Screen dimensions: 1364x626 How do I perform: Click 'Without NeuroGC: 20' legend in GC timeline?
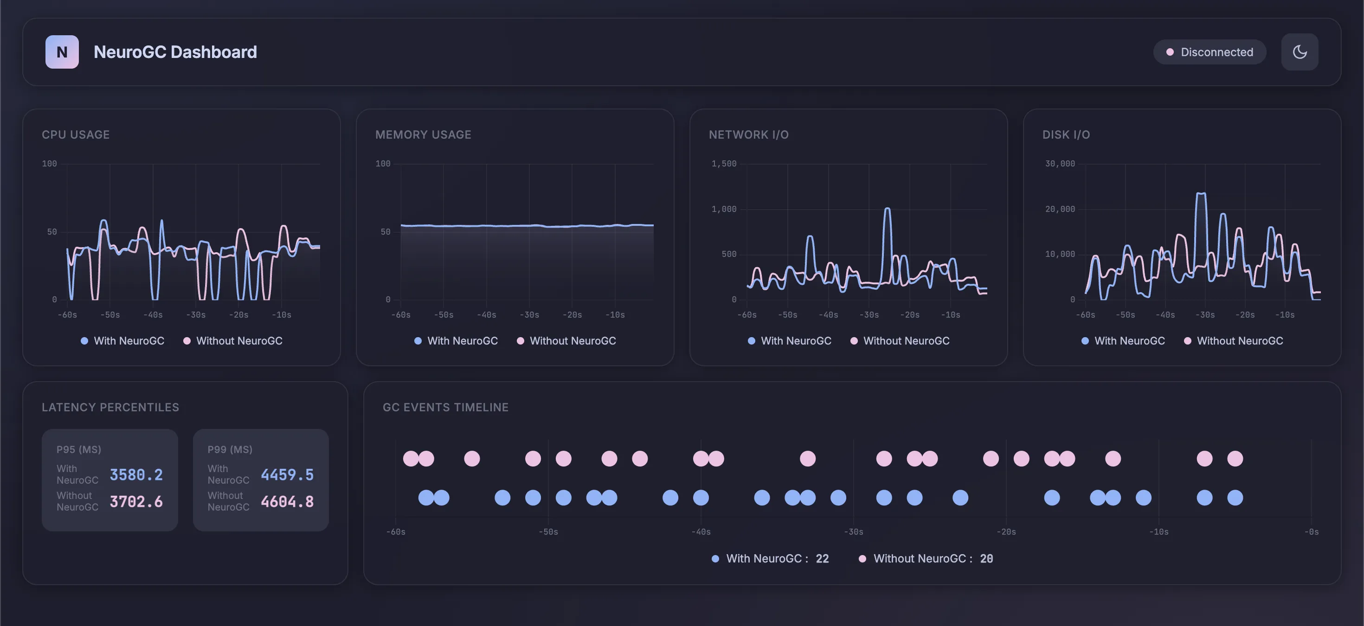925,558
